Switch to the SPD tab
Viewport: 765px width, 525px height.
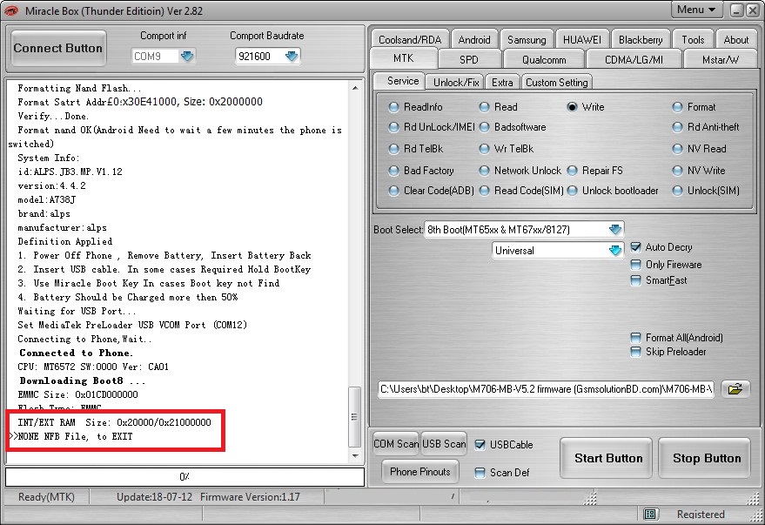click(469, 59)
